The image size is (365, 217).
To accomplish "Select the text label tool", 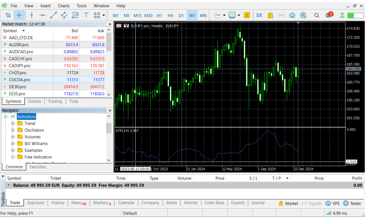I will point(87,15).
